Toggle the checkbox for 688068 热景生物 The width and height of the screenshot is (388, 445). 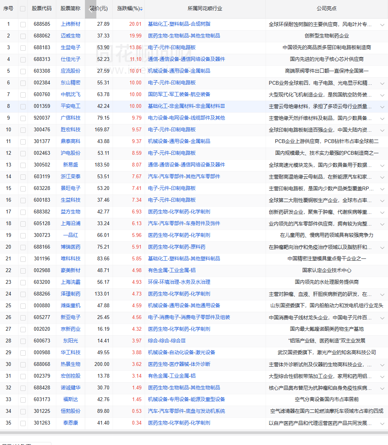pos(23,365)
